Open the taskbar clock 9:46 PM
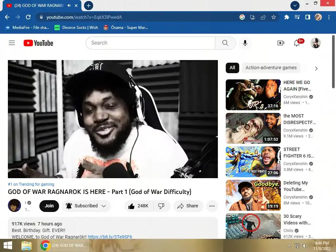336x252 pixels. tap(322, 246)
